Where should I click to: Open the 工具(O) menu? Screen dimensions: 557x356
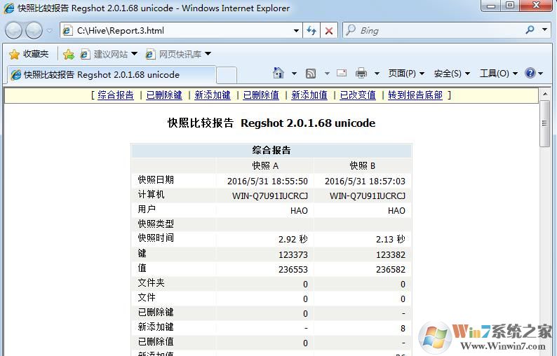498,74
